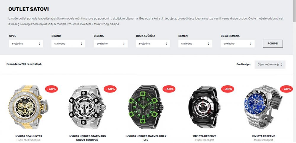The width and height of the screenshot is (296, 143).
Task: Open INVICTA HEROES STAR WARS SCOUT TROOPER link
Action: click(87, 138)
